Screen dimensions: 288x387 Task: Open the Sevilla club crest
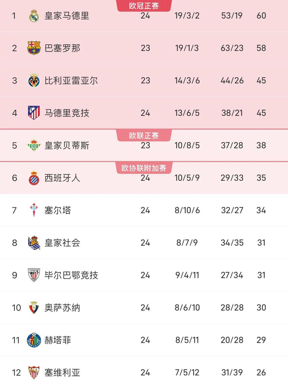[x=34, y=373]
